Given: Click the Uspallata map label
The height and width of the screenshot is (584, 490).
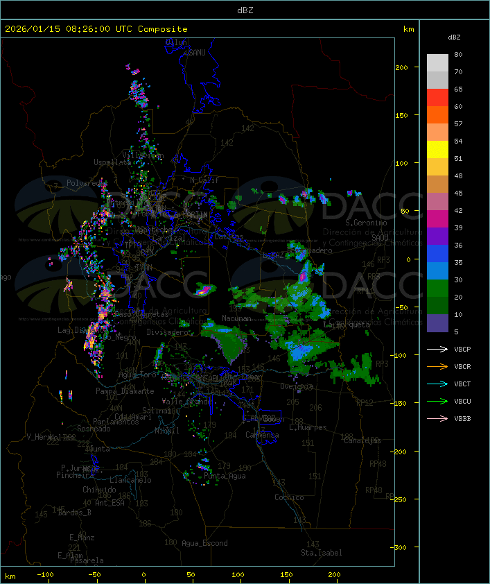Looking at the screenshot, I should [112, 162].
